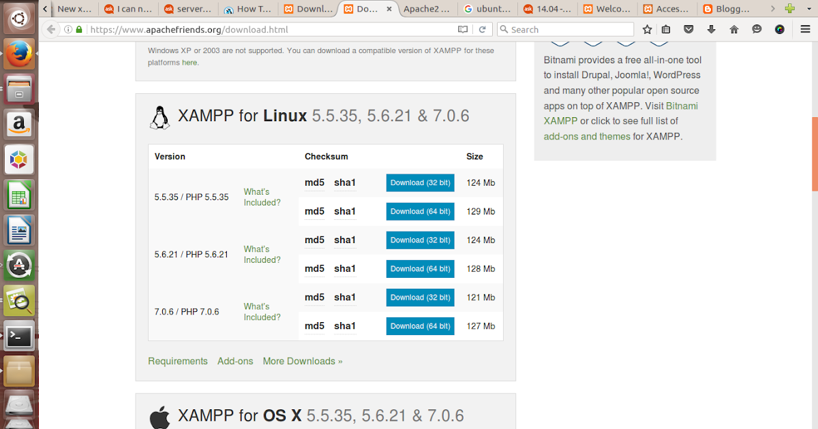Click the More Downloads link
Viewport: 818px width, 429px height.
303,361
